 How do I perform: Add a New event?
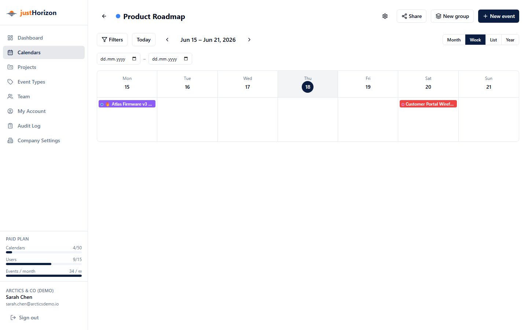point(499,16)
